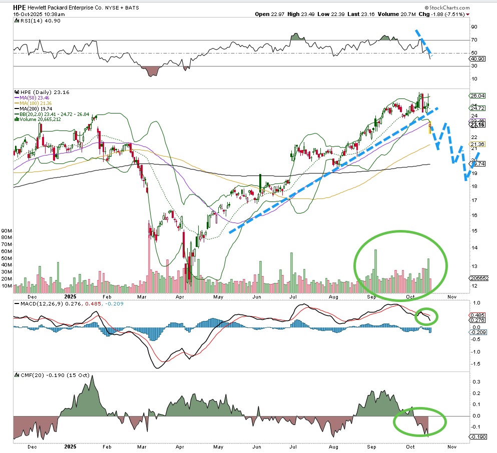The image size is (497, 453).
Task: Click the -0.190 CMF value tag
Action: pos(477,436)
